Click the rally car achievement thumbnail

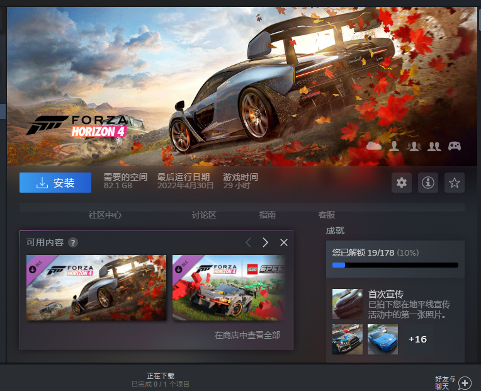348,339
